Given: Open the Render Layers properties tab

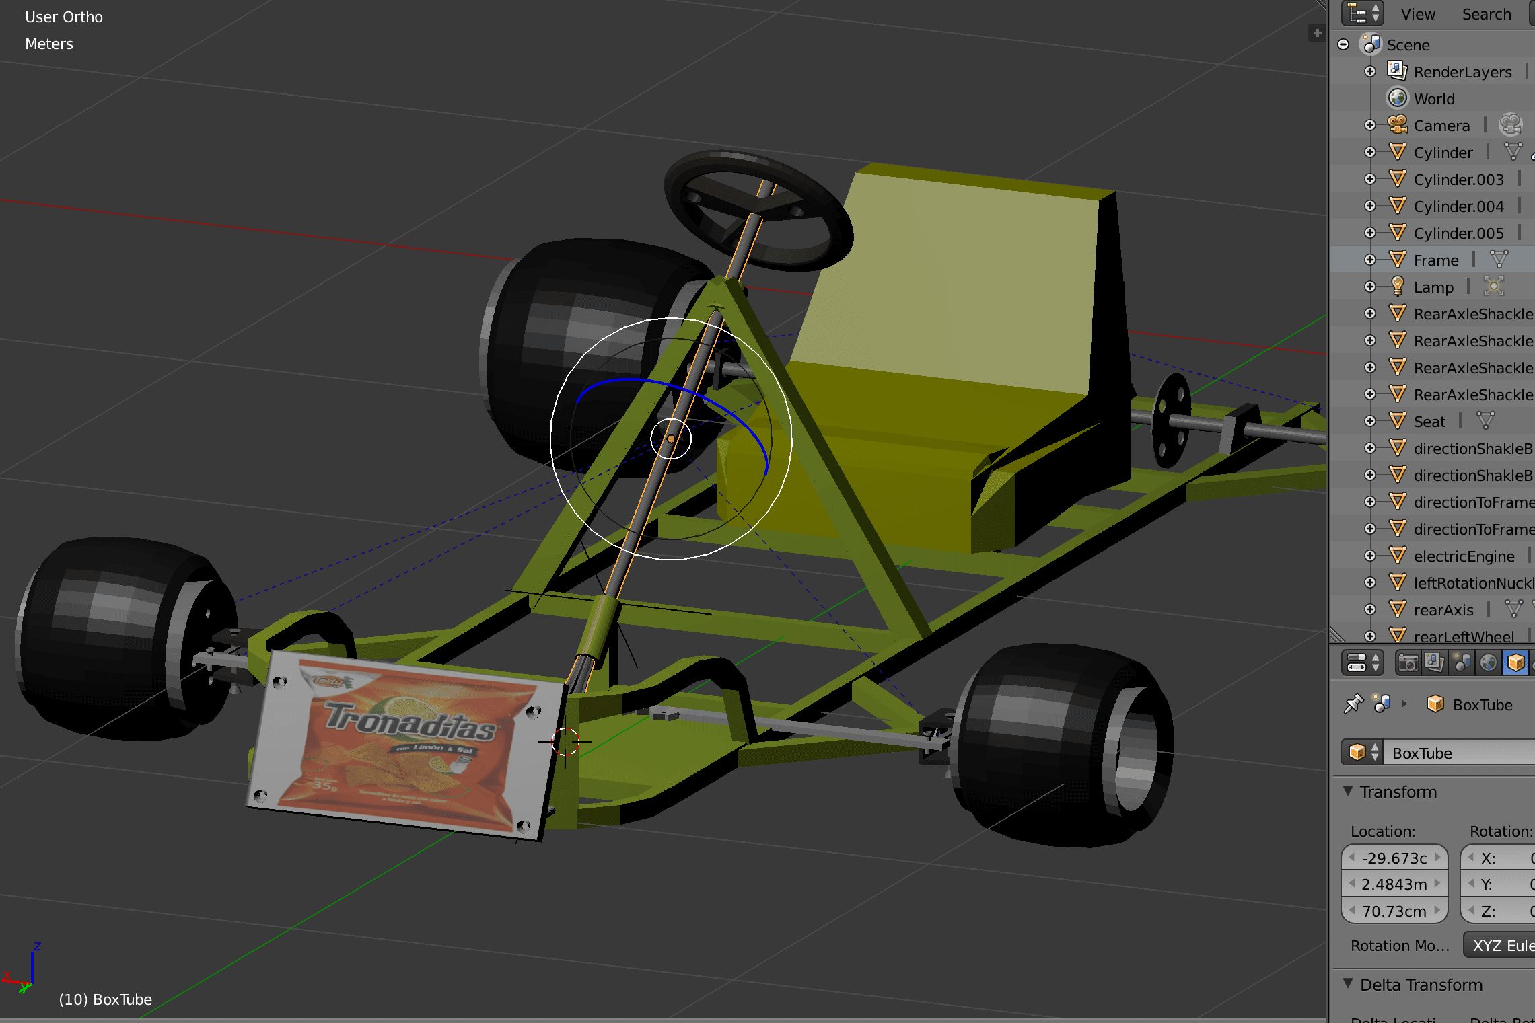Looking at the screenshot, I should click(x=1434, y=663).
